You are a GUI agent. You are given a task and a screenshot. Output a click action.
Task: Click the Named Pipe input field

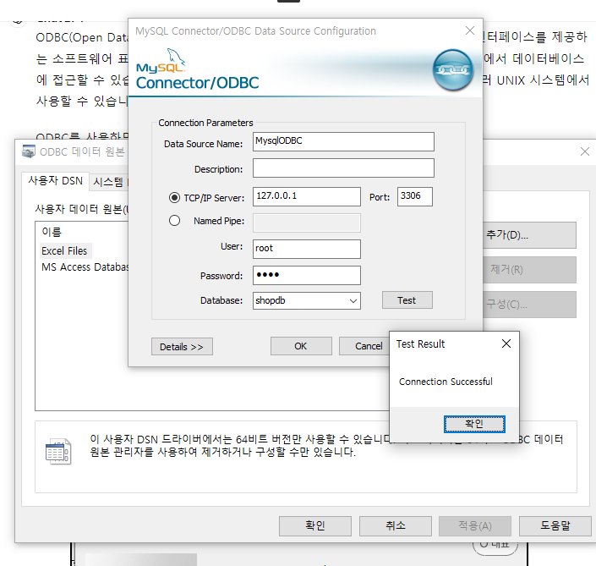(306, 223)
